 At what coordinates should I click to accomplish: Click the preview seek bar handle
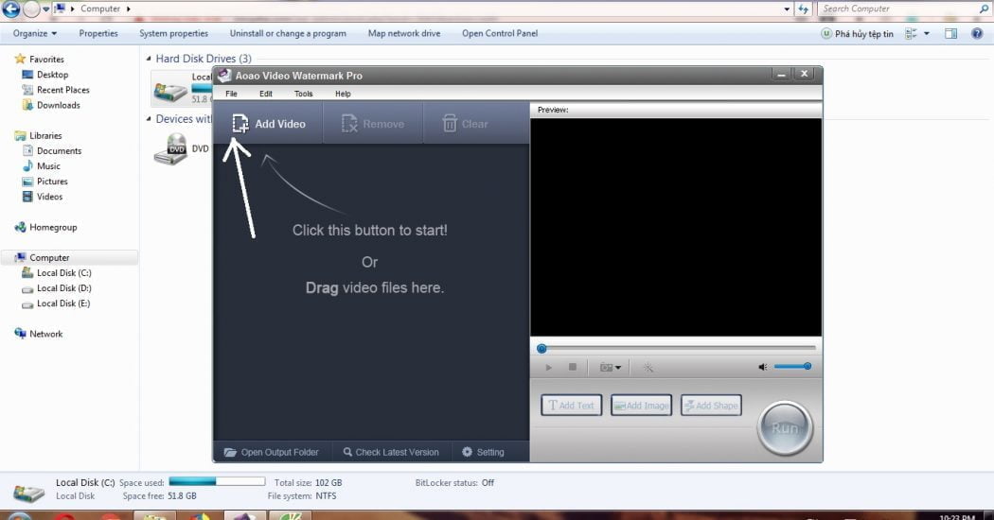point(541,348)
